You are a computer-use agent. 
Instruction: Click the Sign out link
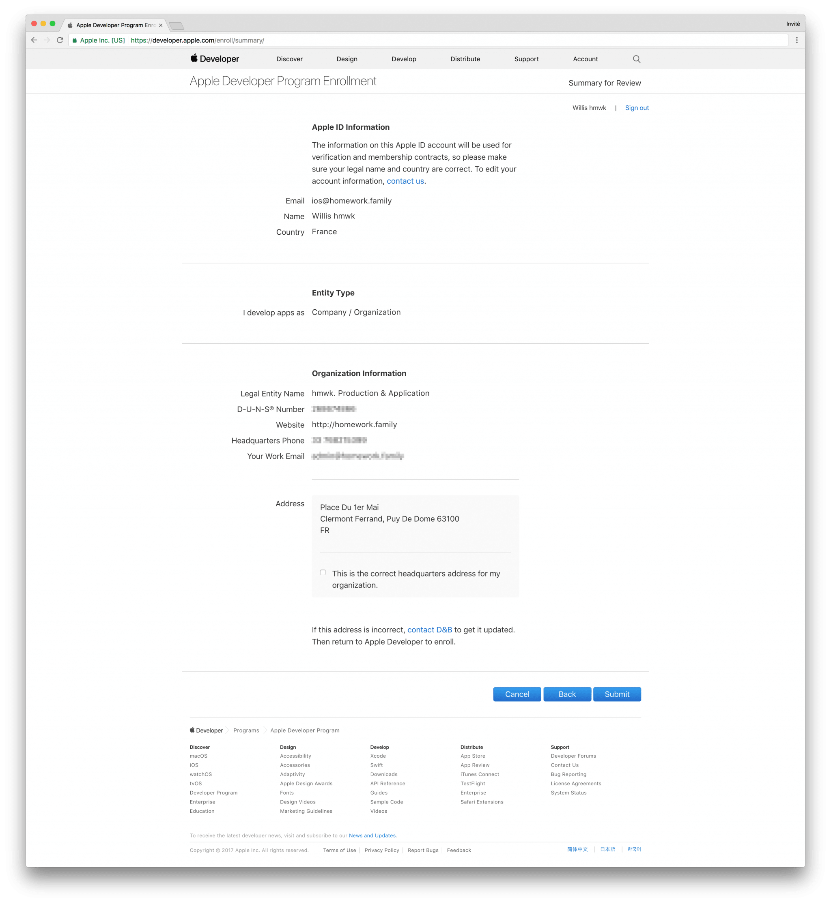coord(637,108)
